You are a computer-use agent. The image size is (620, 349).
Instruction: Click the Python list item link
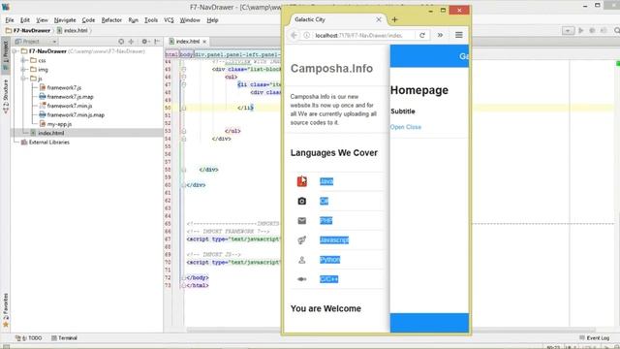pyautogui.click(x=329, y=260)
